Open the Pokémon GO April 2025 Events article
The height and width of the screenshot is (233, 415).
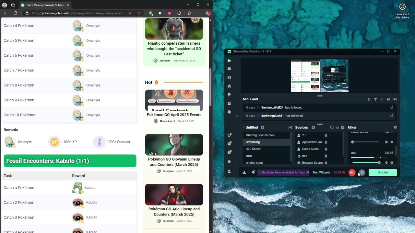(x=174, y=115)
